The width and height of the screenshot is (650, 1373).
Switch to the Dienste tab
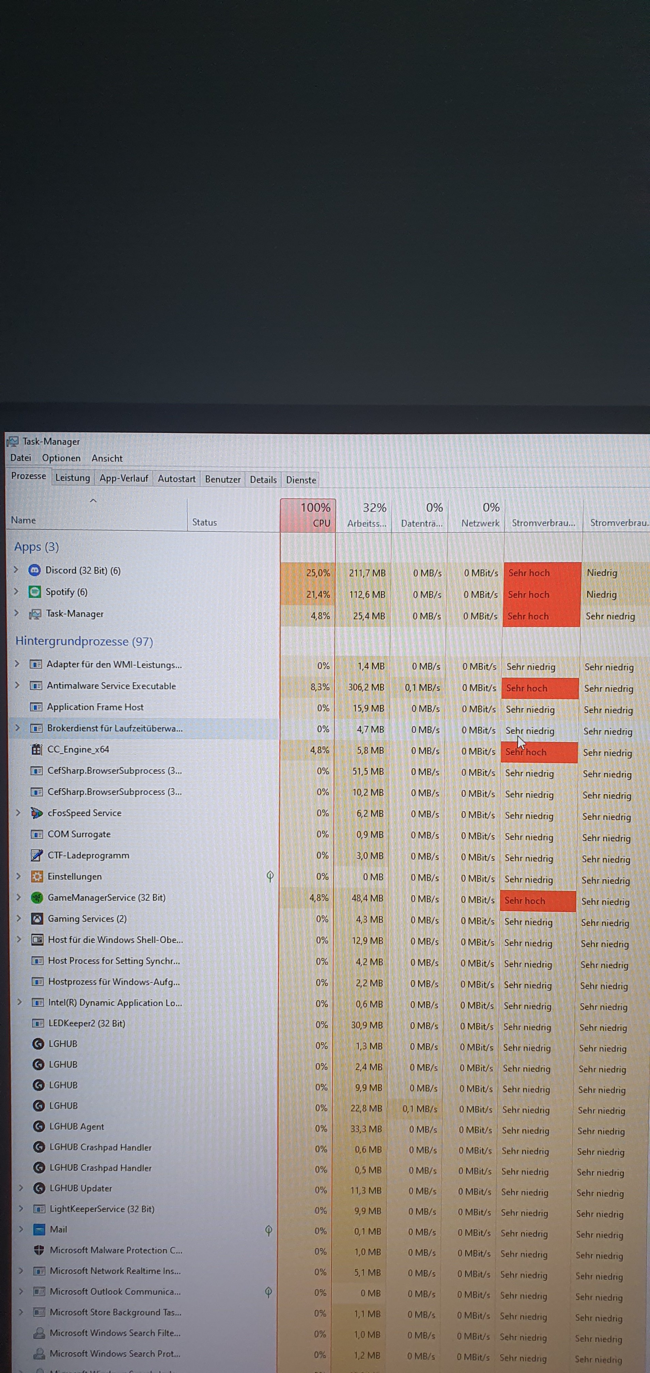301,480
